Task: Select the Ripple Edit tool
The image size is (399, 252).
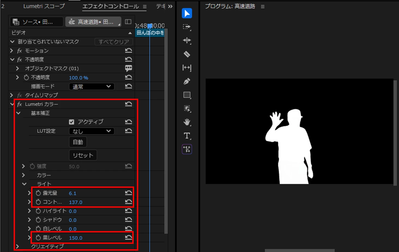Action: click(x=187, y=41)
